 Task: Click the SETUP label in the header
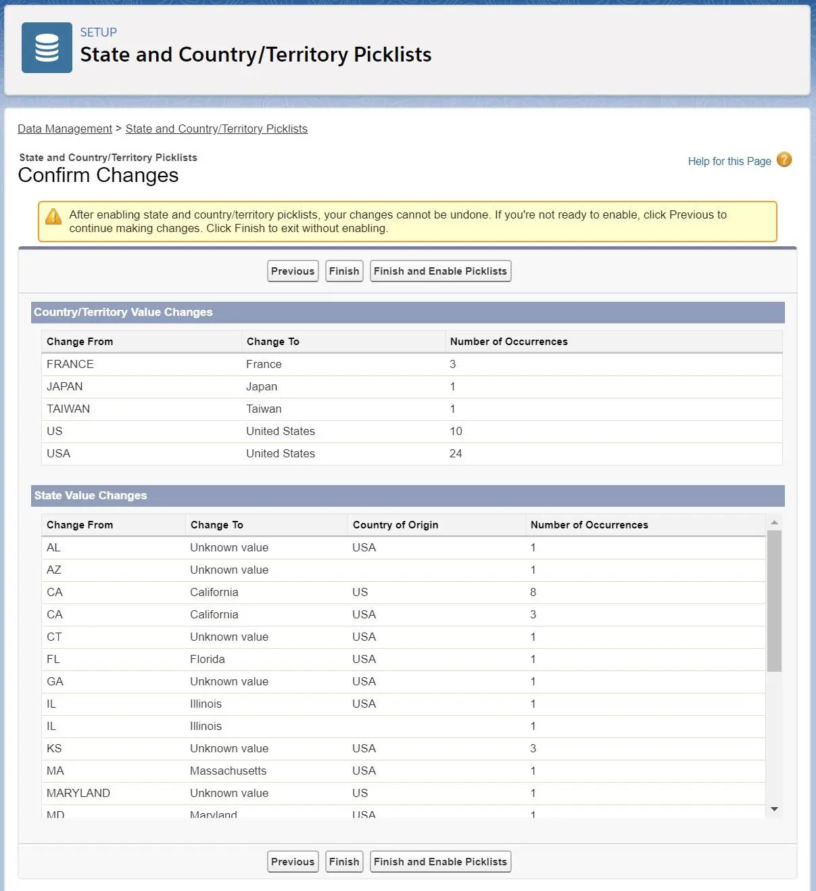[x=99, y=32]
